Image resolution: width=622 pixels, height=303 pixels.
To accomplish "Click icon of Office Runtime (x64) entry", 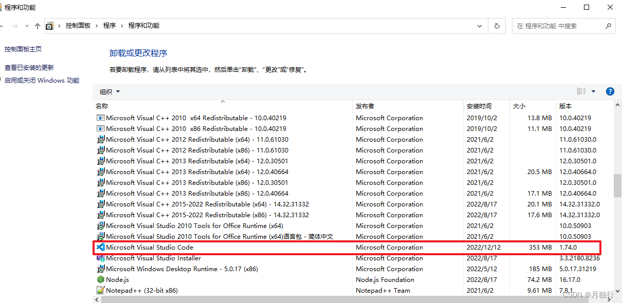I will 100,225.
